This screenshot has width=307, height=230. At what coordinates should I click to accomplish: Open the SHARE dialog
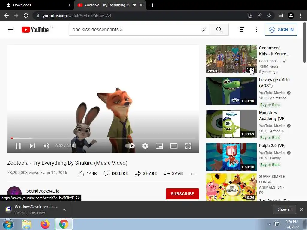pos(146,173)
